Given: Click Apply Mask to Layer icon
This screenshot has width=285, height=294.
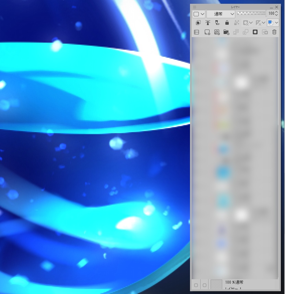Looking at the screenshot, I should click(265, 32).
